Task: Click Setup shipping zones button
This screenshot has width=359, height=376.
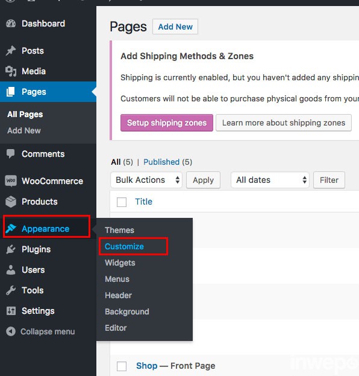Action: point(167,123)
